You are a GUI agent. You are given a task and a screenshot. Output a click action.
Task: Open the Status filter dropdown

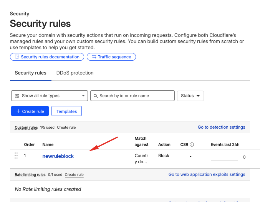[190, 96]
